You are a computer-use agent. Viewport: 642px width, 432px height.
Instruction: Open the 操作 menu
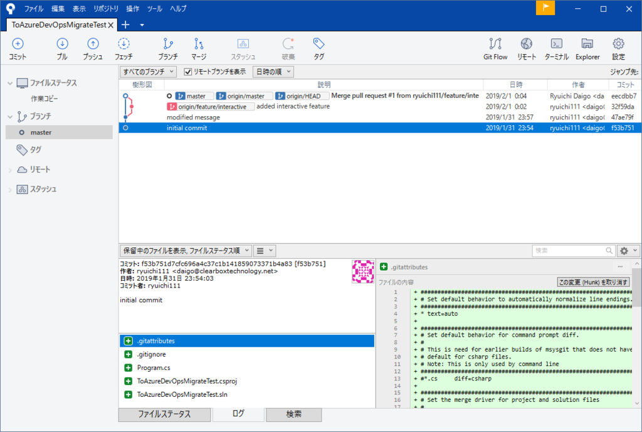pyautogui.click(x=133, y=9)
